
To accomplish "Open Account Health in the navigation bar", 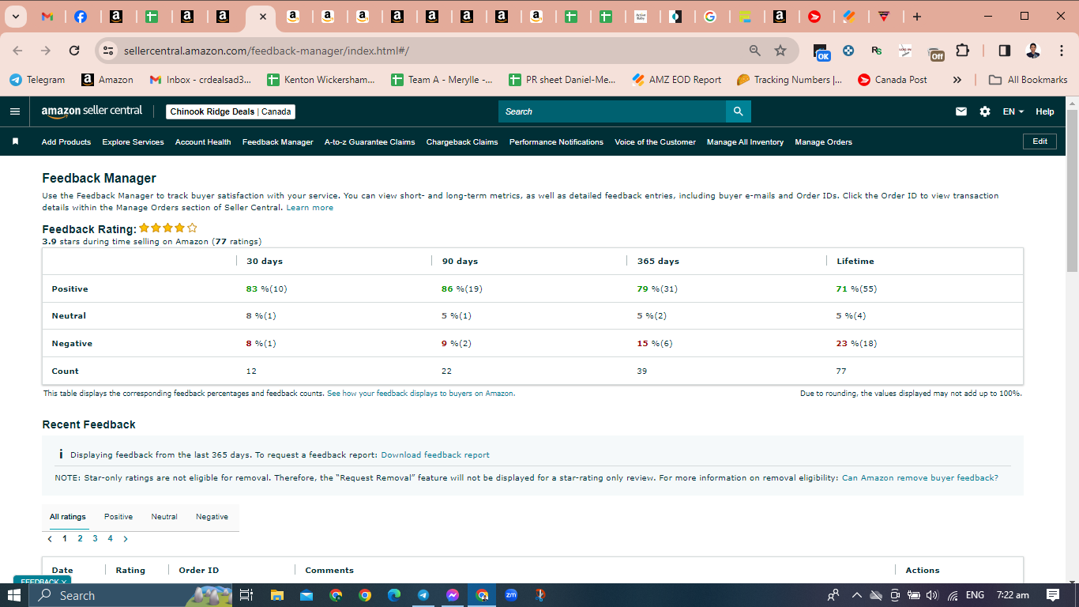I will tap(203, 142).
